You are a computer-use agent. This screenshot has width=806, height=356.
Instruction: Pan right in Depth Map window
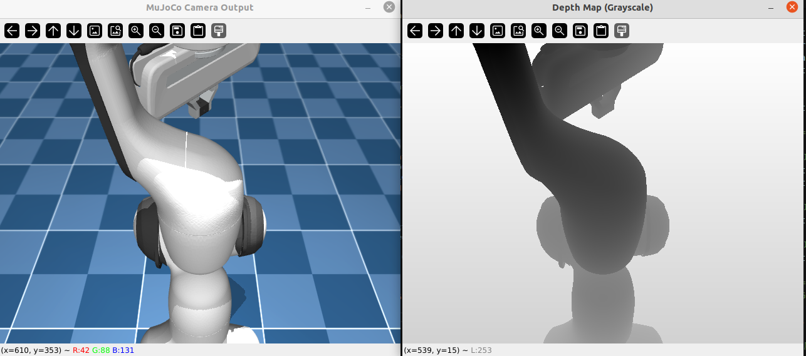pyautogui.click(x=436, y=30)
